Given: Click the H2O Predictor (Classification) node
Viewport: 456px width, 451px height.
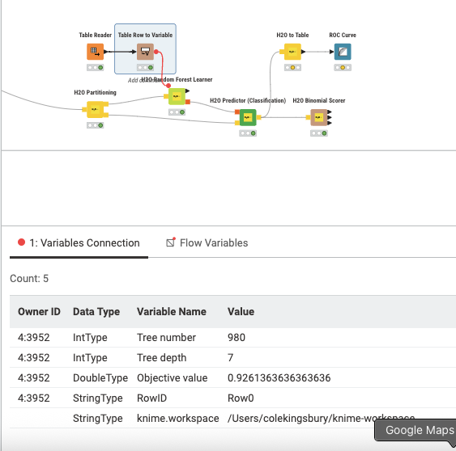Looking at the screenshot, I should (x=248, y=117).
